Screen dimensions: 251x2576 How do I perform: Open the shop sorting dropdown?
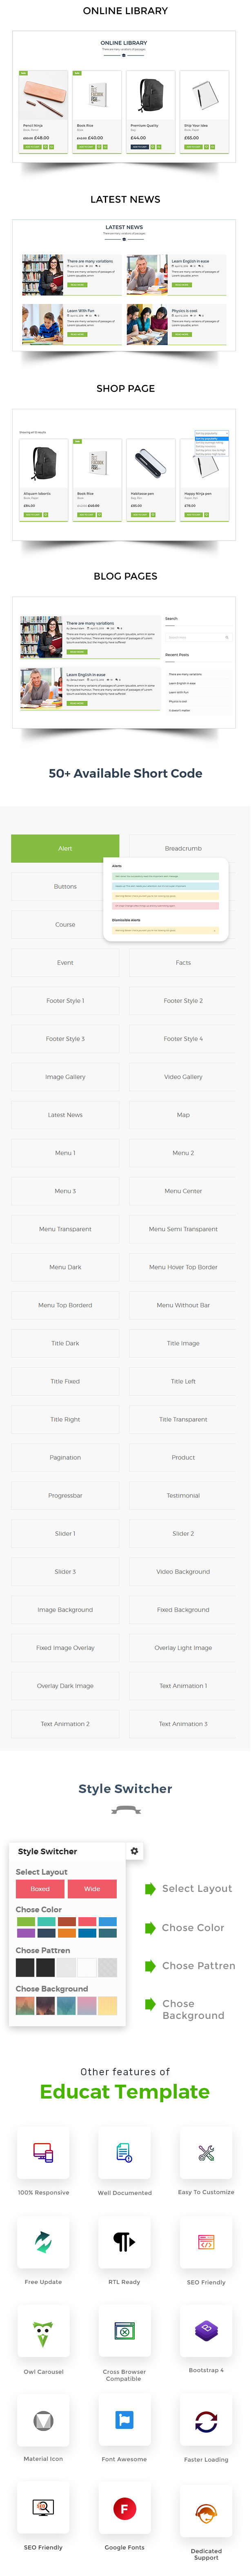pos(211,434)
